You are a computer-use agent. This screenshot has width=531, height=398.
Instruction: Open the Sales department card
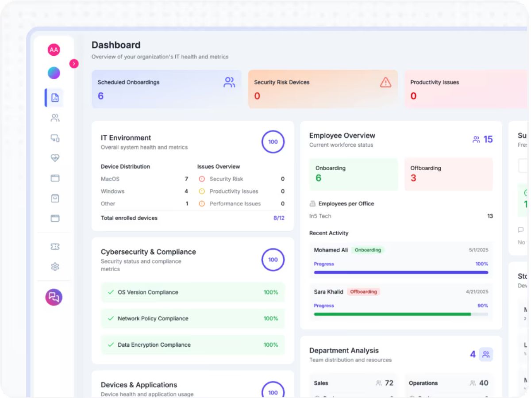pyautogui.click(x=354, y=386)
